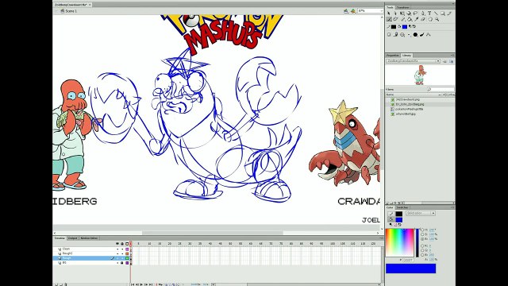Click the brush Object Drawing option
This screenshot has height=286, width=508.
coord(389,35)
